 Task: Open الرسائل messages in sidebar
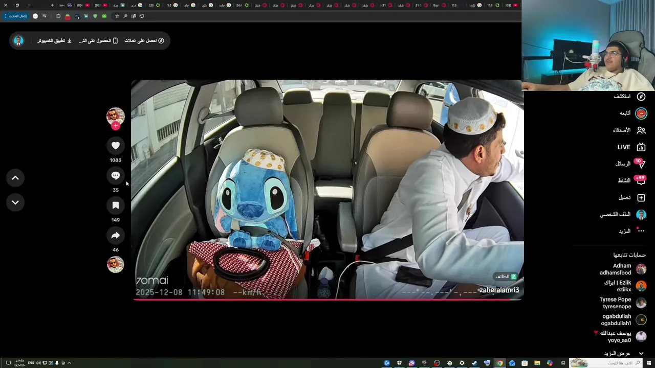pyautogui.click(x=630, y=164)
